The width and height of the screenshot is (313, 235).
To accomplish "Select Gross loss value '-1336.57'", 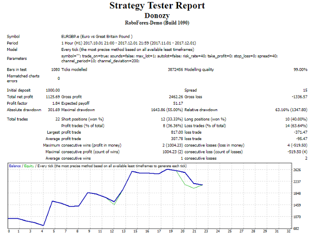I will (299, 97).
